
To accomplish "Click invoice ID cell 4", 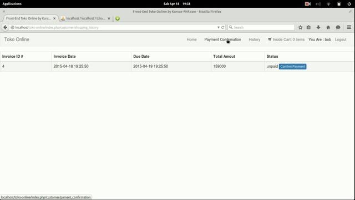I will tap(3, 66).
